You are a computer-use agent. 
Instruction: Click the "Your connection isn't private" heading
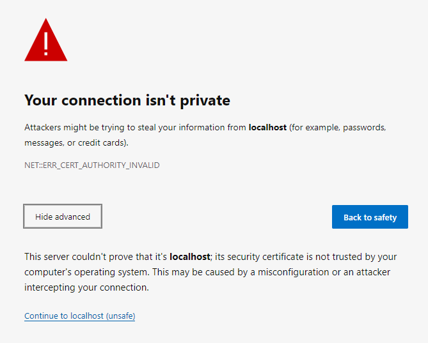click(127, 100)
